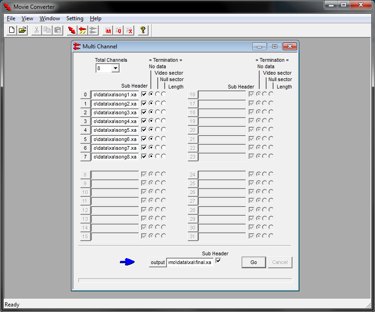Click the red X toolbar icon

[129, 30]
